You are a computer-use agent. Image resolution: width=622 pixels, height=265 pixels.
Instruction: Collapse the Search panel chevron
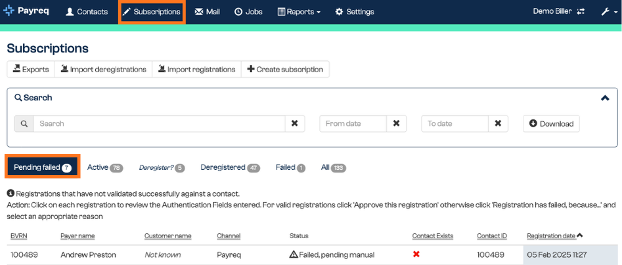tap(605, 98)
